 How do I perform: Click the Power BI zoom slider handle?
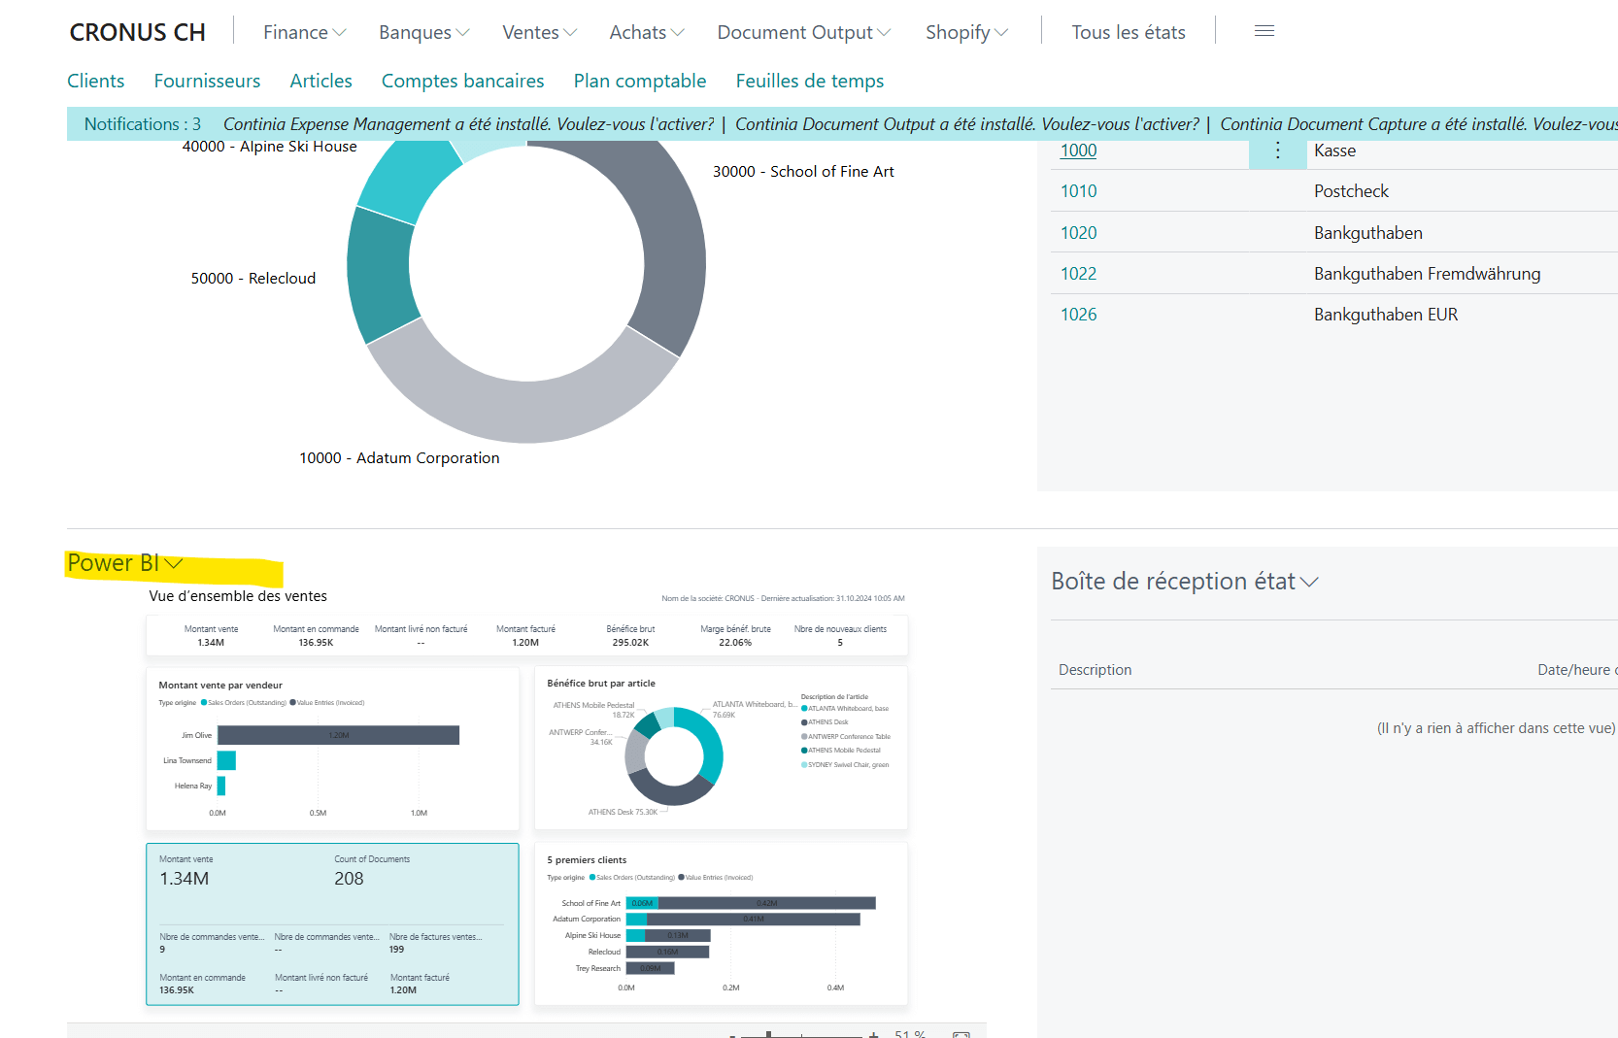pyautogui.click(x=768, y=1034)
